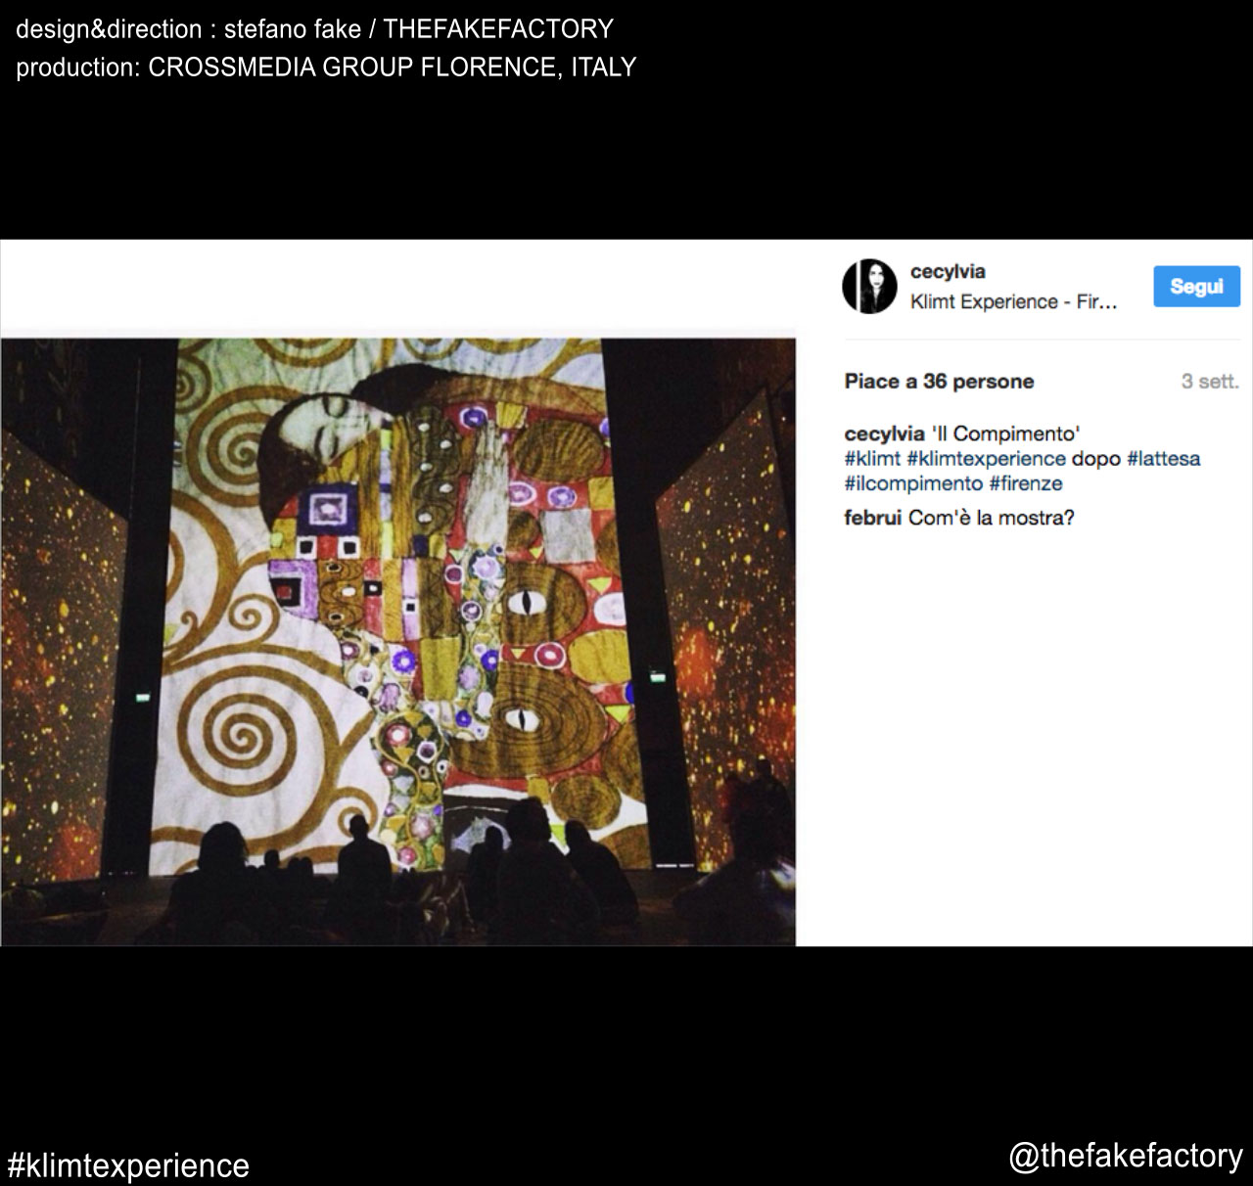This screenshot has width=1253, height=1186.
Task: Click white #klimtexperience text at bottom left
Action: (x=128, y=1165)
